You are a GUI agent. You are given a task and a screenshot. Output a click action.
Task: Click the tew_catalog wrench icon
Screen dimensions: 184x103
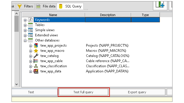click(x=36, y=56)
